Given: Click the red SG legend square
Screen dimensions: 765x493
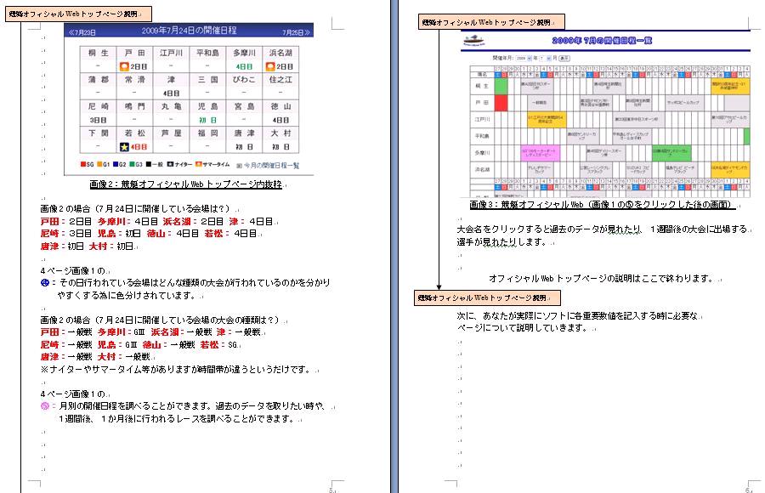Looking at the screenshot, I should pos(83,165).
